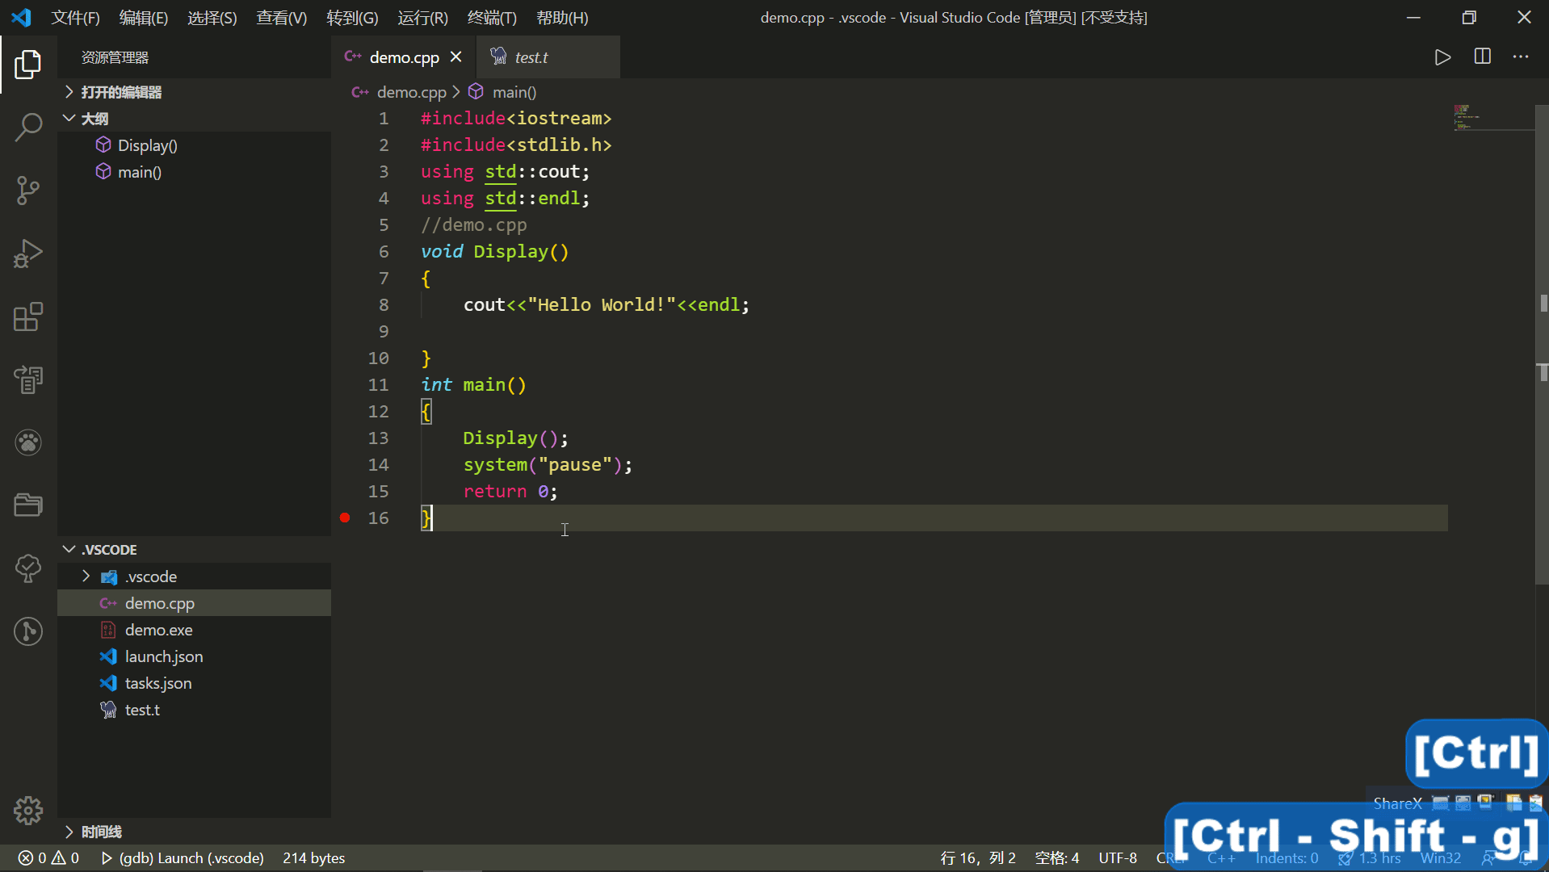Click the 214 bytes status entry
Image resolution: width=1549 pixels, height=872 pixels.
click(313, 857)
